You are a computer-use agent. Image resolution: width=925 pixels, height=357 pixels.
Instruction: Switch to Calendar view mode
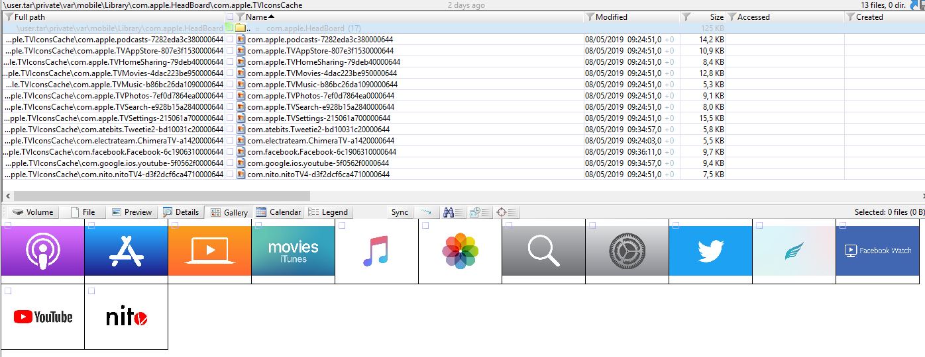coord(278,212)
